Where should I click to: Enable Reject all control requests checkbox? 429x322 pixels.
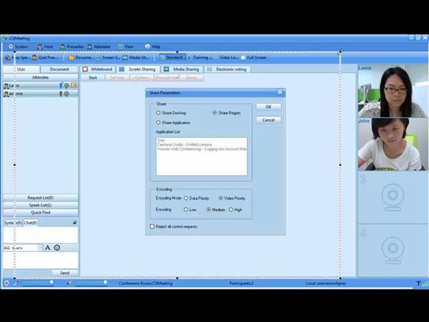[152, 226]
